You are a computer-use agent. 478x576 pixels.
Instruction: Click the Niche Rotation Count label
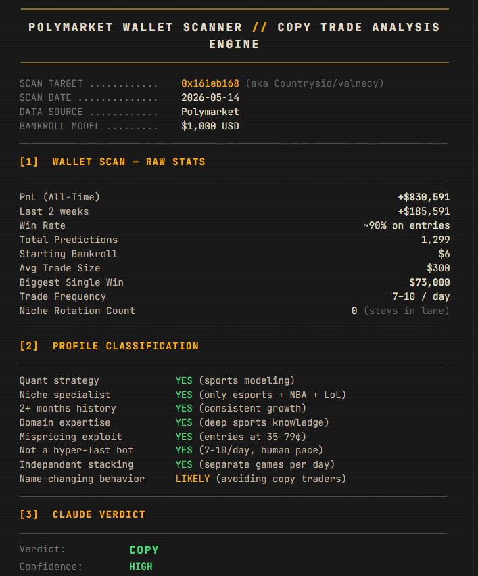(x=77, y=311)
